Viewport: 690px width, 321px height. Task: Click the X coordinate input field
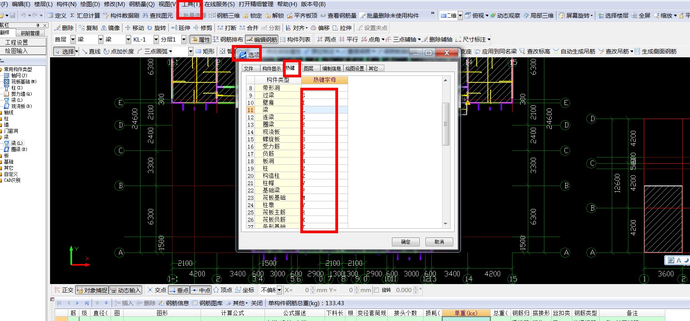(302, 290)
